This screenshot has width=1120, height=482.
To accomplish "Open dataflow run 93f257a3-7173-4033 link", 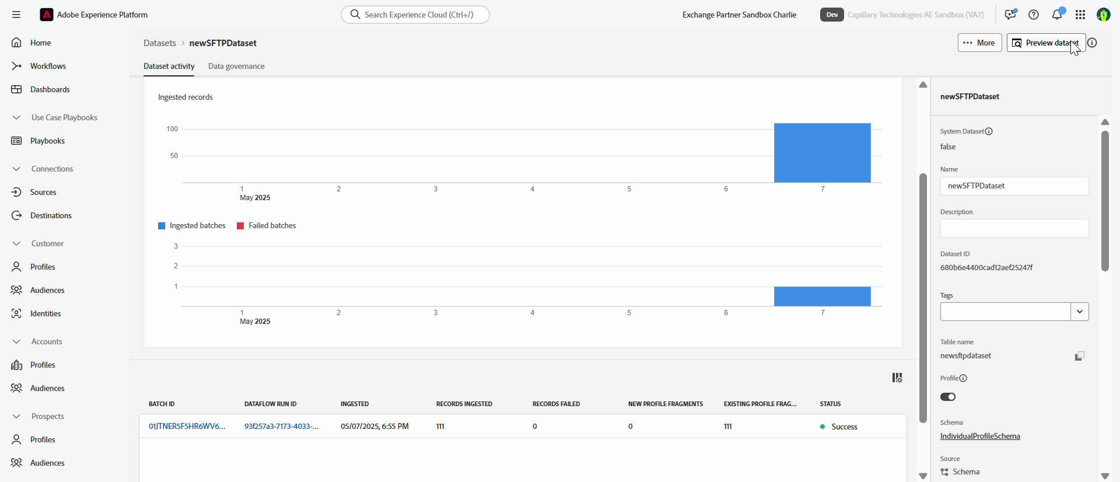I will [x=282, y=427].
